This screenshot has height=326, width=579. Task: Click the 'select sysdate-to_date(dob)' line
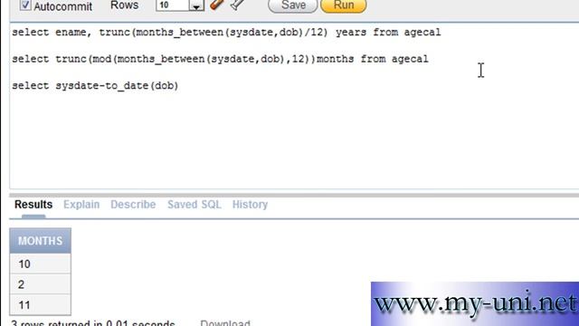pos(95,86)
